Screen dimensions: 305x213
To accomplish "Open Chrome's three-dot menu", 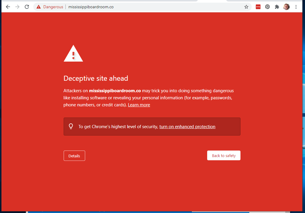I will pyautogui.click(x=296, y=7).
